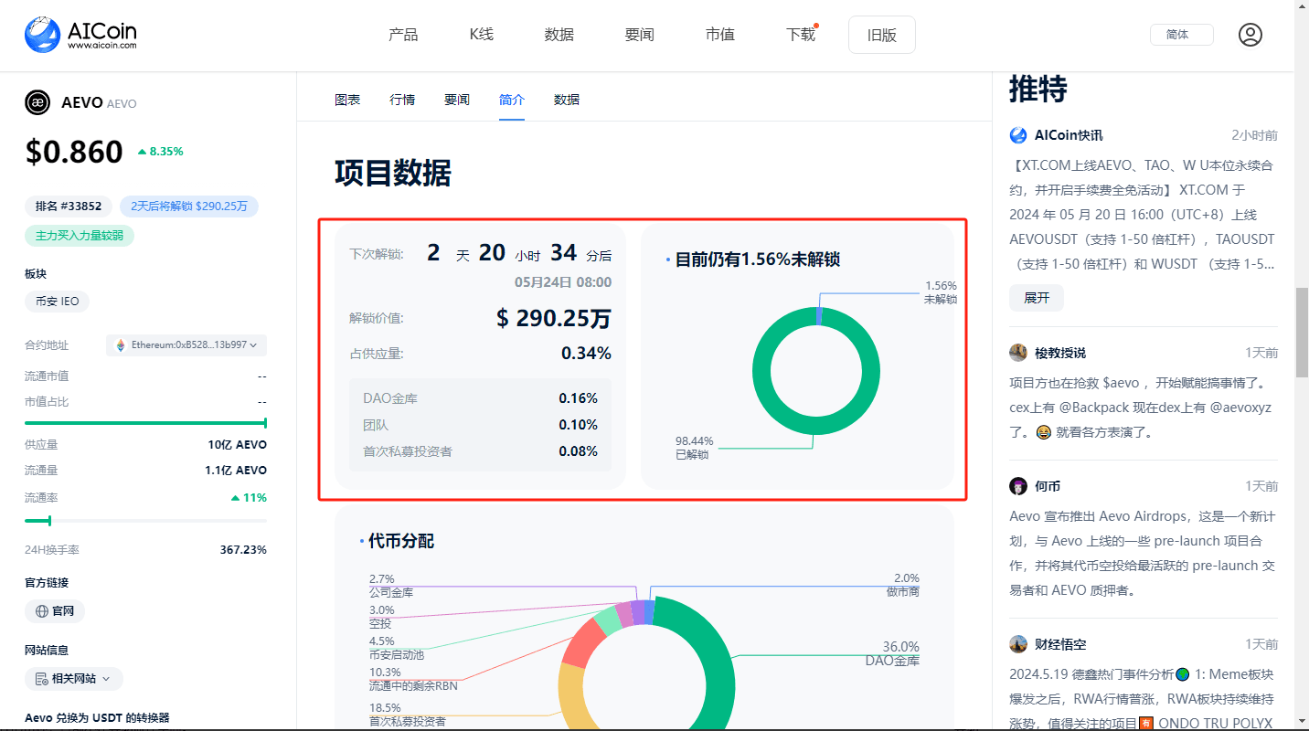
Task: Open the 财经悟空 author name
Action: tap(1060, 644)
